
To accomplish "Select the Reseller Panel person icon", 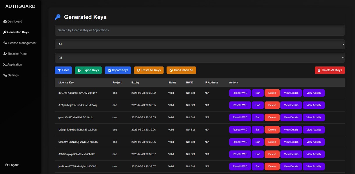I will tap(4, 54).
